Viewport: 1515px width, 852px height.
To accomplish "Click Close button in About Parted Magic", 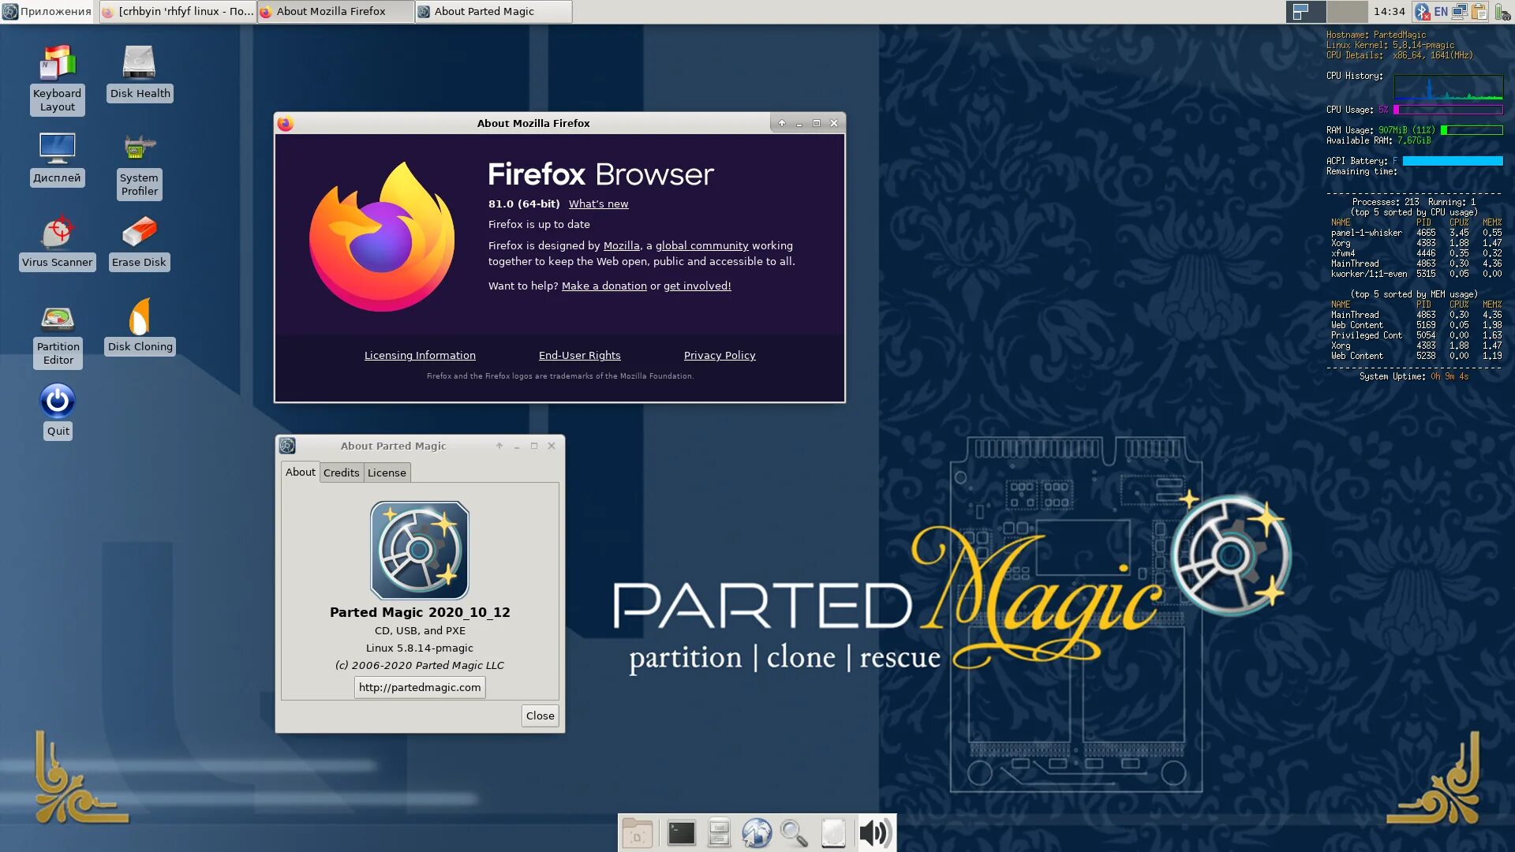I will 540,716.
